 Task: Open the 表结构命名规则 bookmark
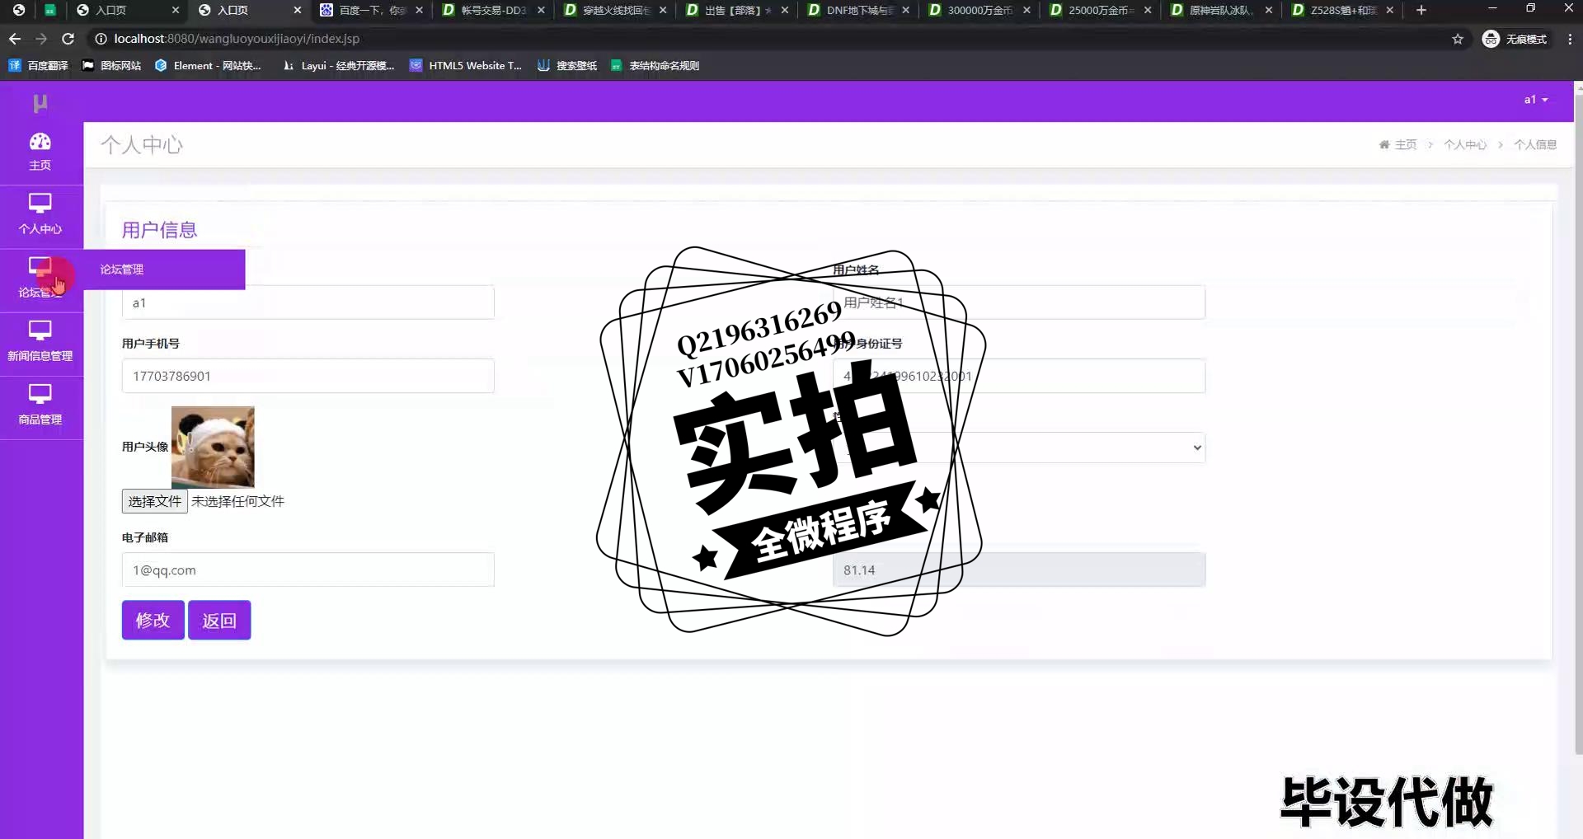pyautogui.click(x=655, y=66)
